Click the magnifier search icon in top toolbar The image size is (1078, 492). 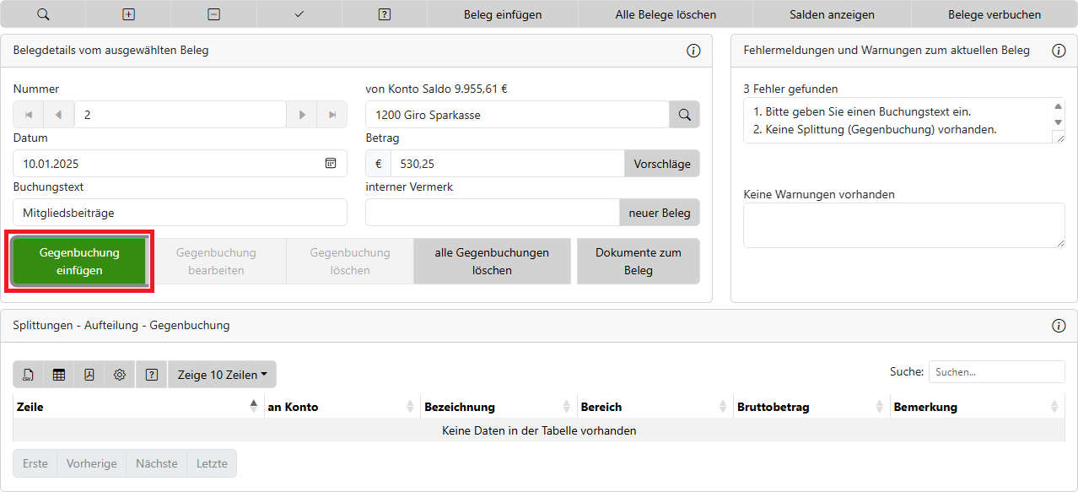pyautogui.click(x=43, y=14)
